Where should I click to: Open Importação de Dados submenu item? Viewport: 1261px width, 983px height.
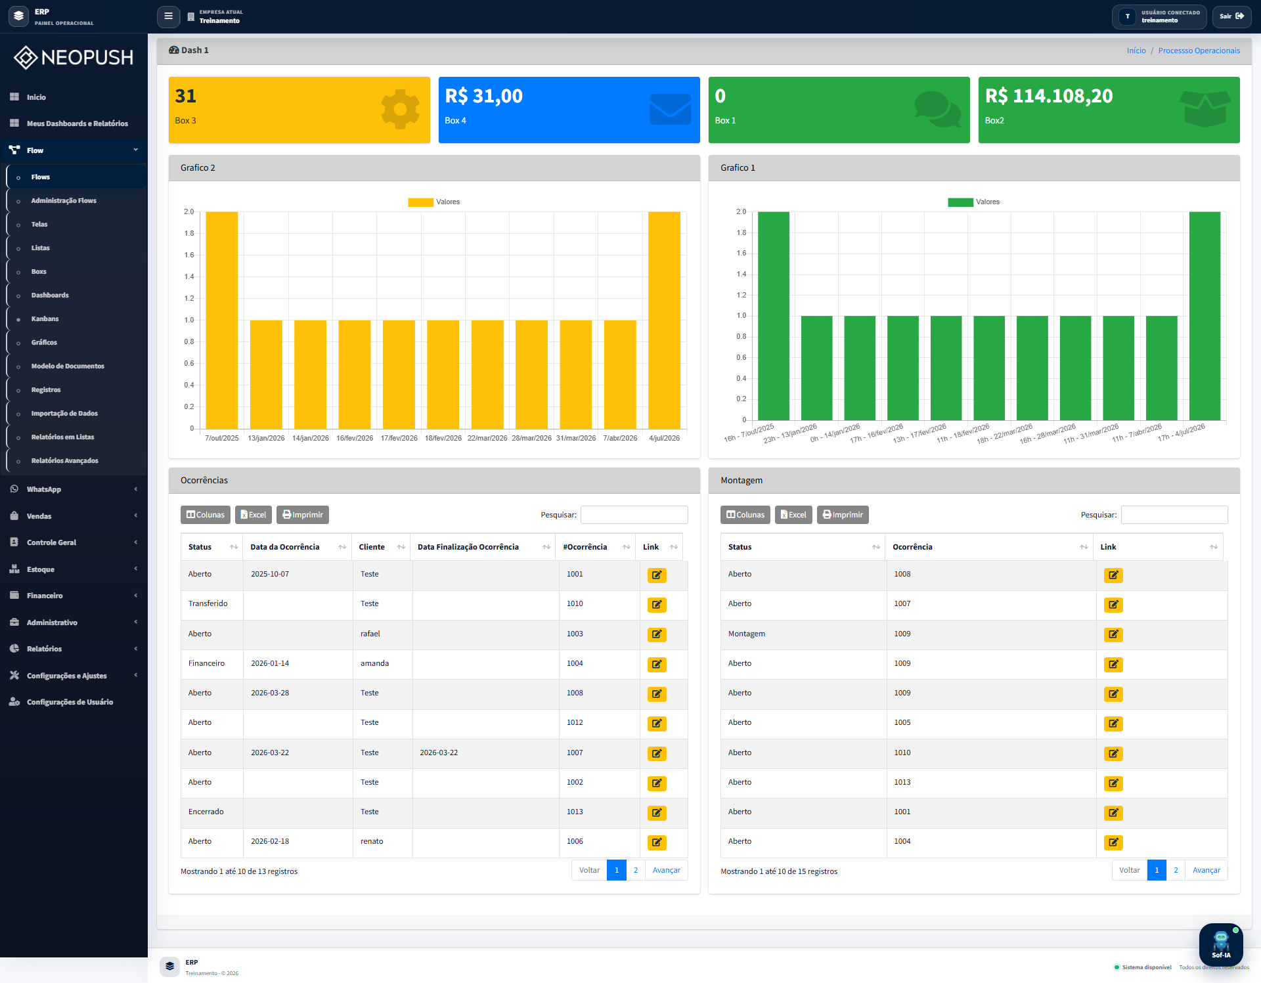coord(76,414)
